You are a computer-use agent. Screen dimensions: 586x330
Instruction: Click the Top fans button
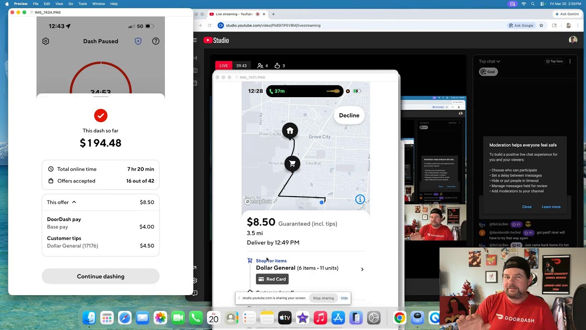[554, 61]
